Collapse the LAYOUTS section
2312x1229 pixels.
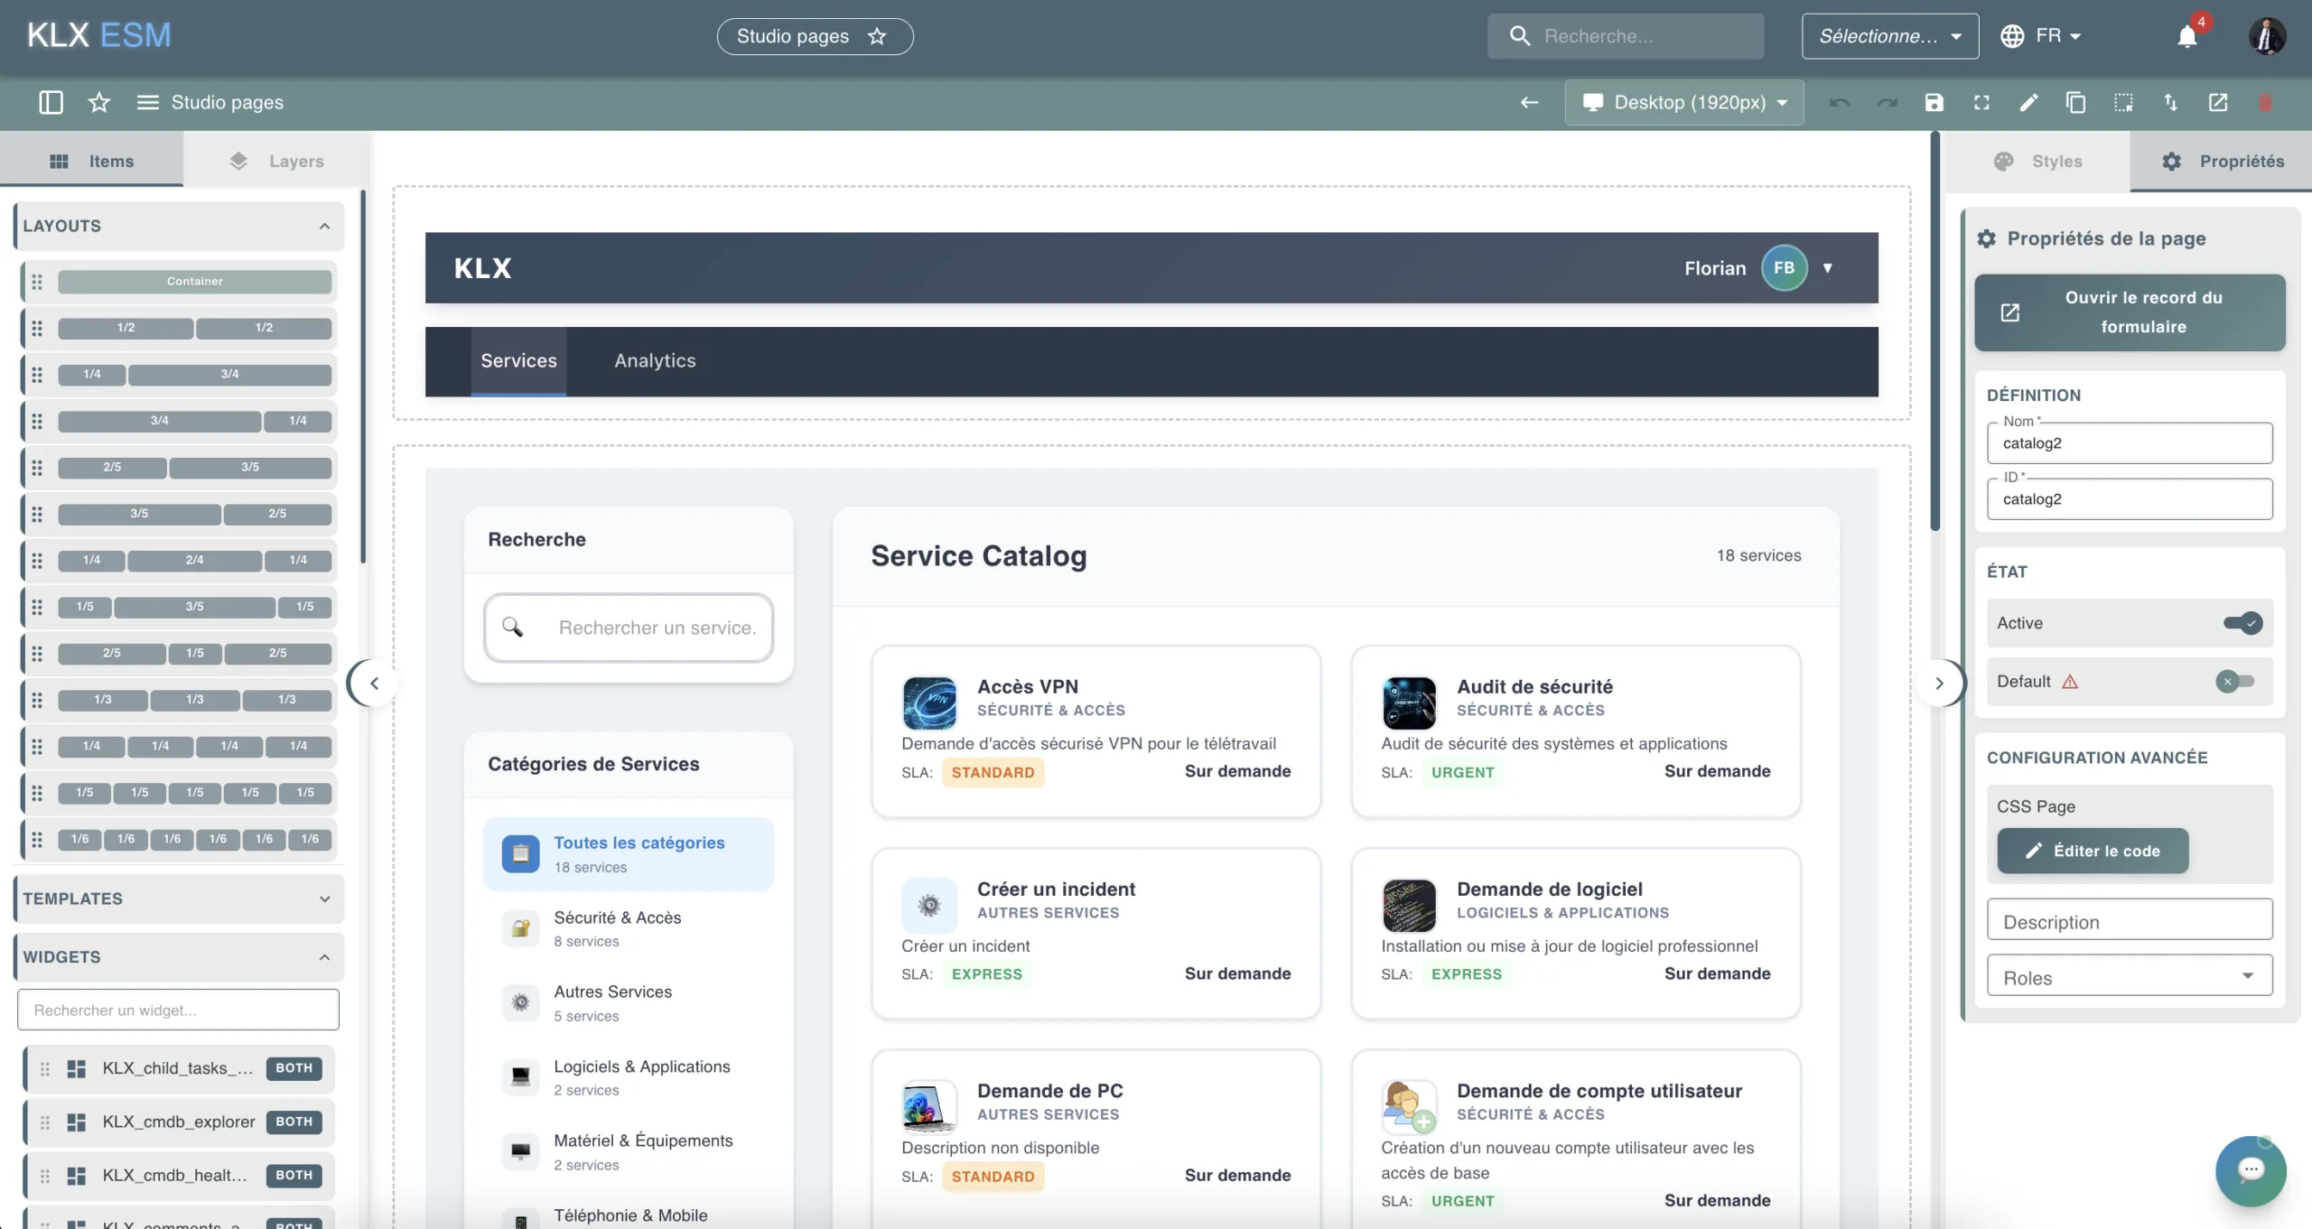(x=324, y=226)
